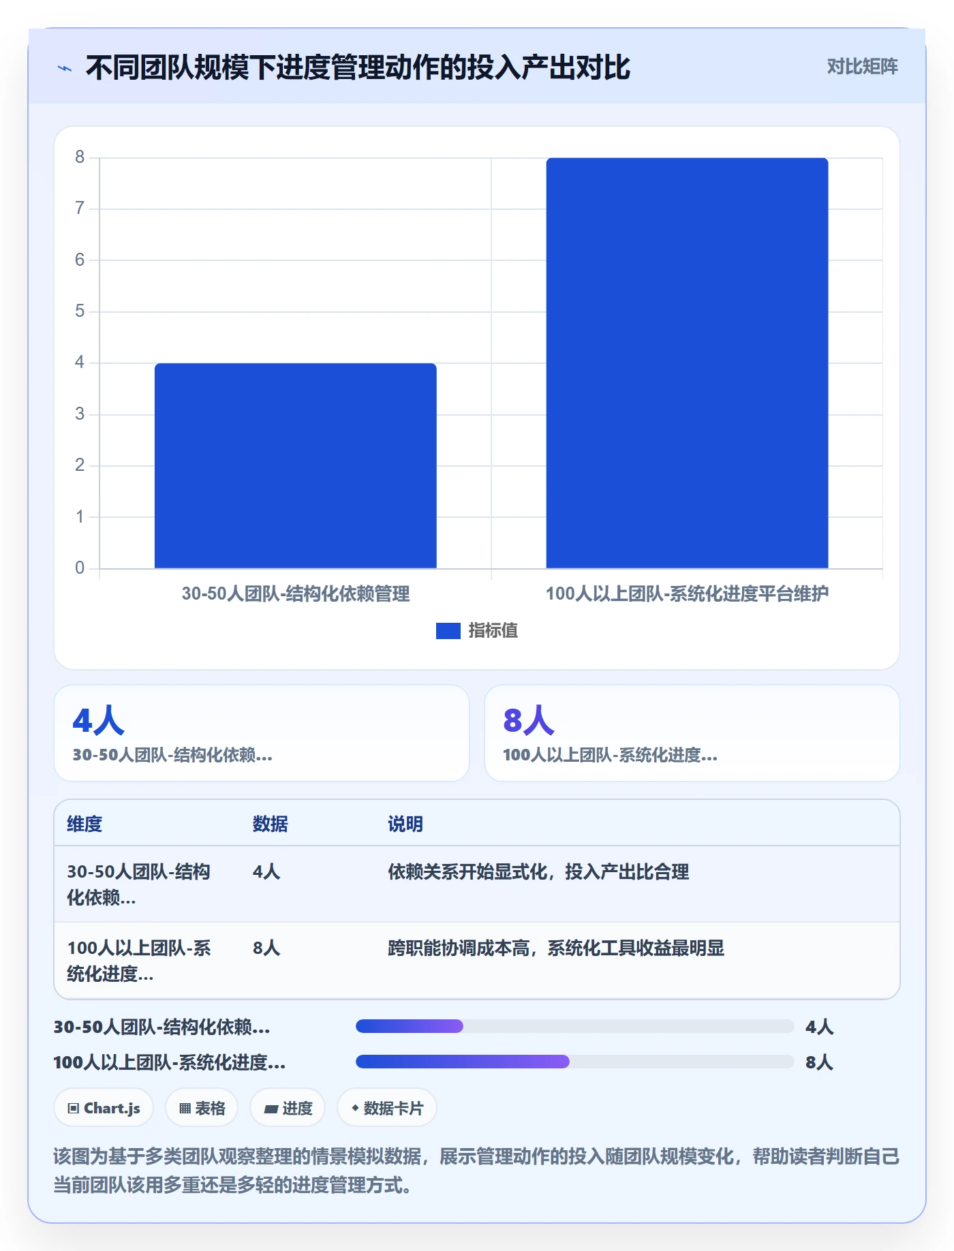Click the 4人 value beside the progress bar

click(x=819, y=1027)
